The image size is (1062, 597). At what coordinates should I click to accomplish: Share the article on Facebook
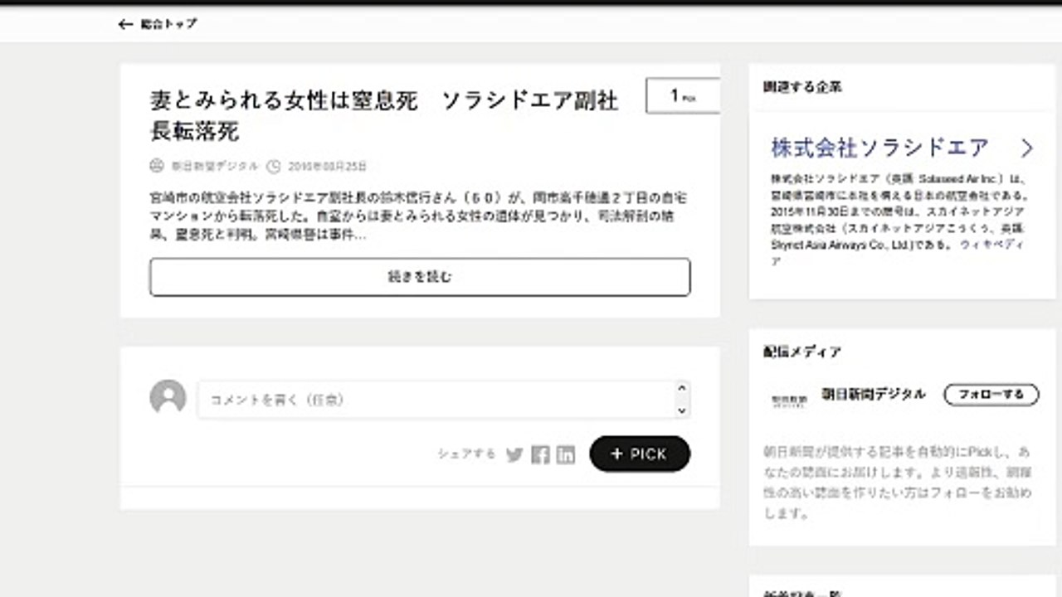click(540, 454)
